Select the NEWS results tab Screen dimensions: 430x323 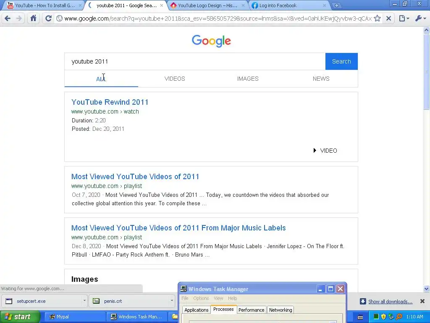321,79
